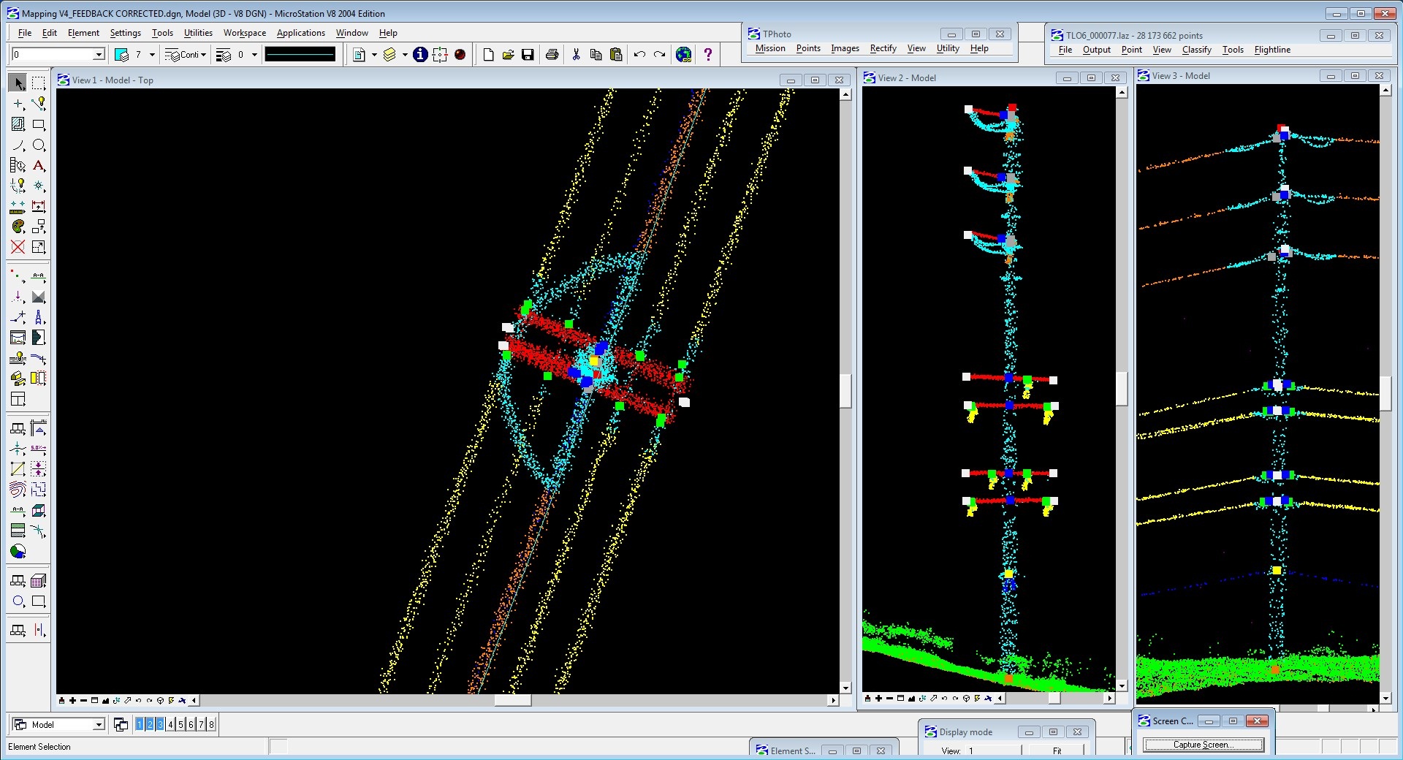1403x760 pixels.
Task: Click the Capture Screen button
Action: click(1203, 745)
